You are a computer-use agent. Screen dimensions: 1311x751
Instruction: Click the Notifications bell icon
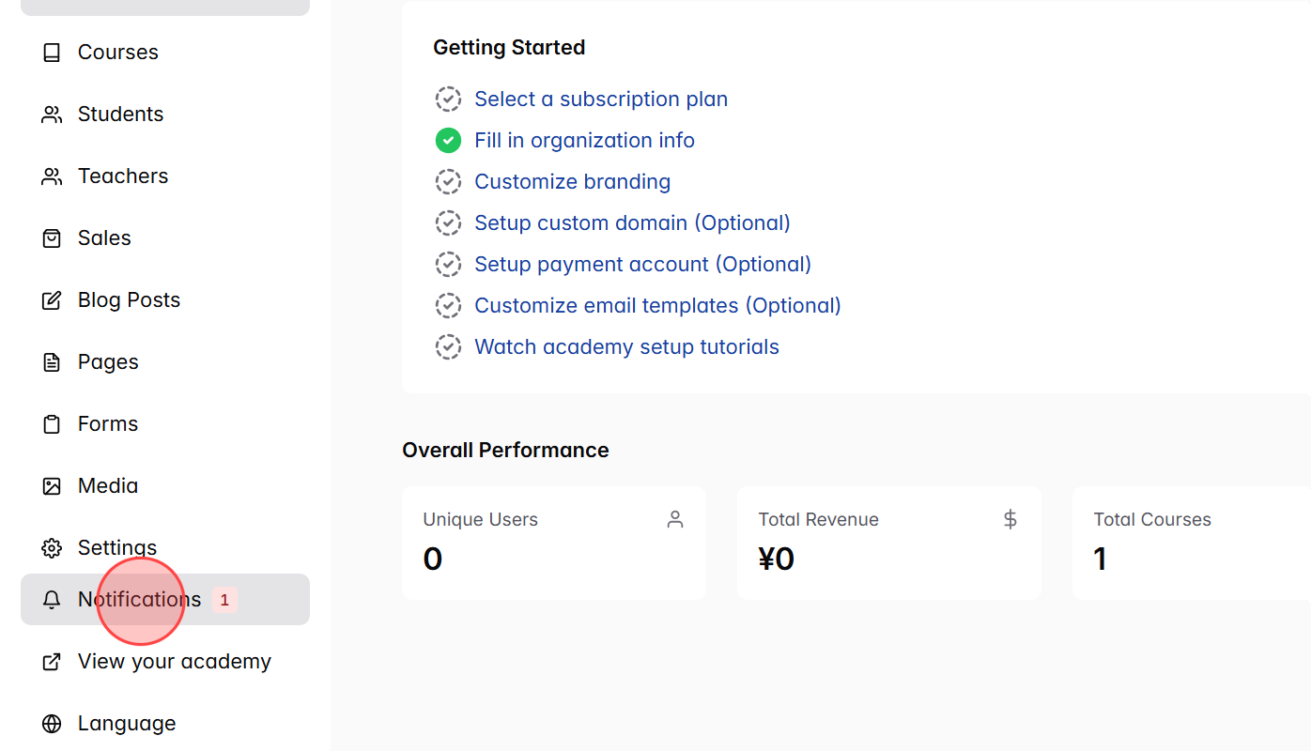(x=52, y=599)
